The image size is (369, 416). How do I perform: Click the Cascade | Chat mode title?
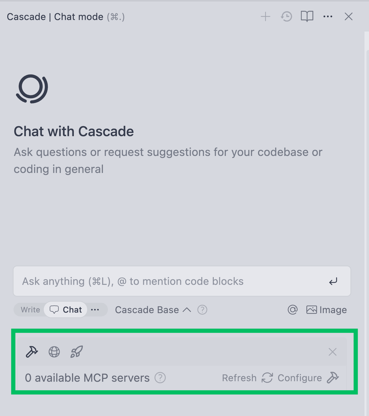(x=55, y=17)
